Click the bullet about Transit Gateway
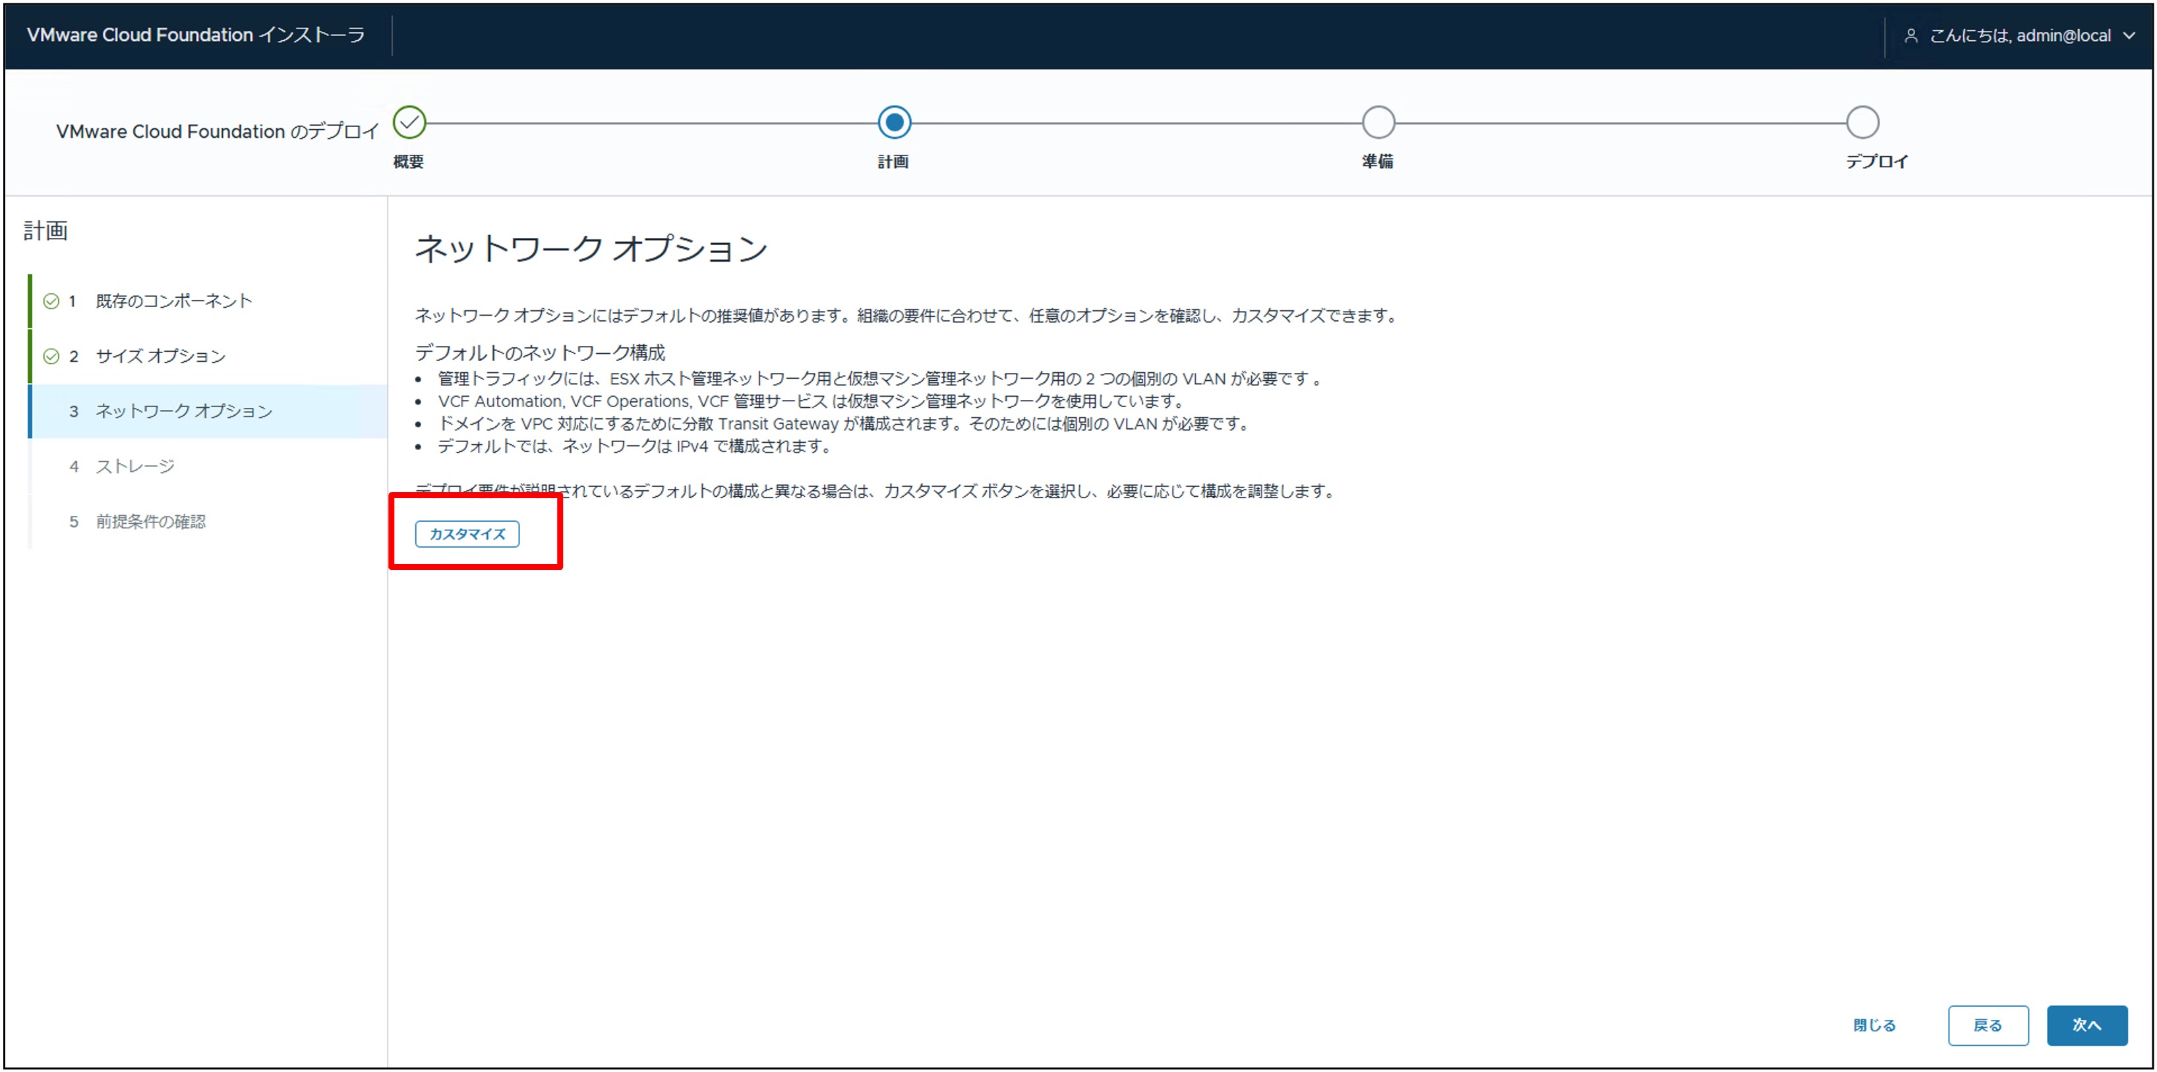The height and width of the screenshot is (1072, 2157). pyautogui.click(x=844, y=424)
